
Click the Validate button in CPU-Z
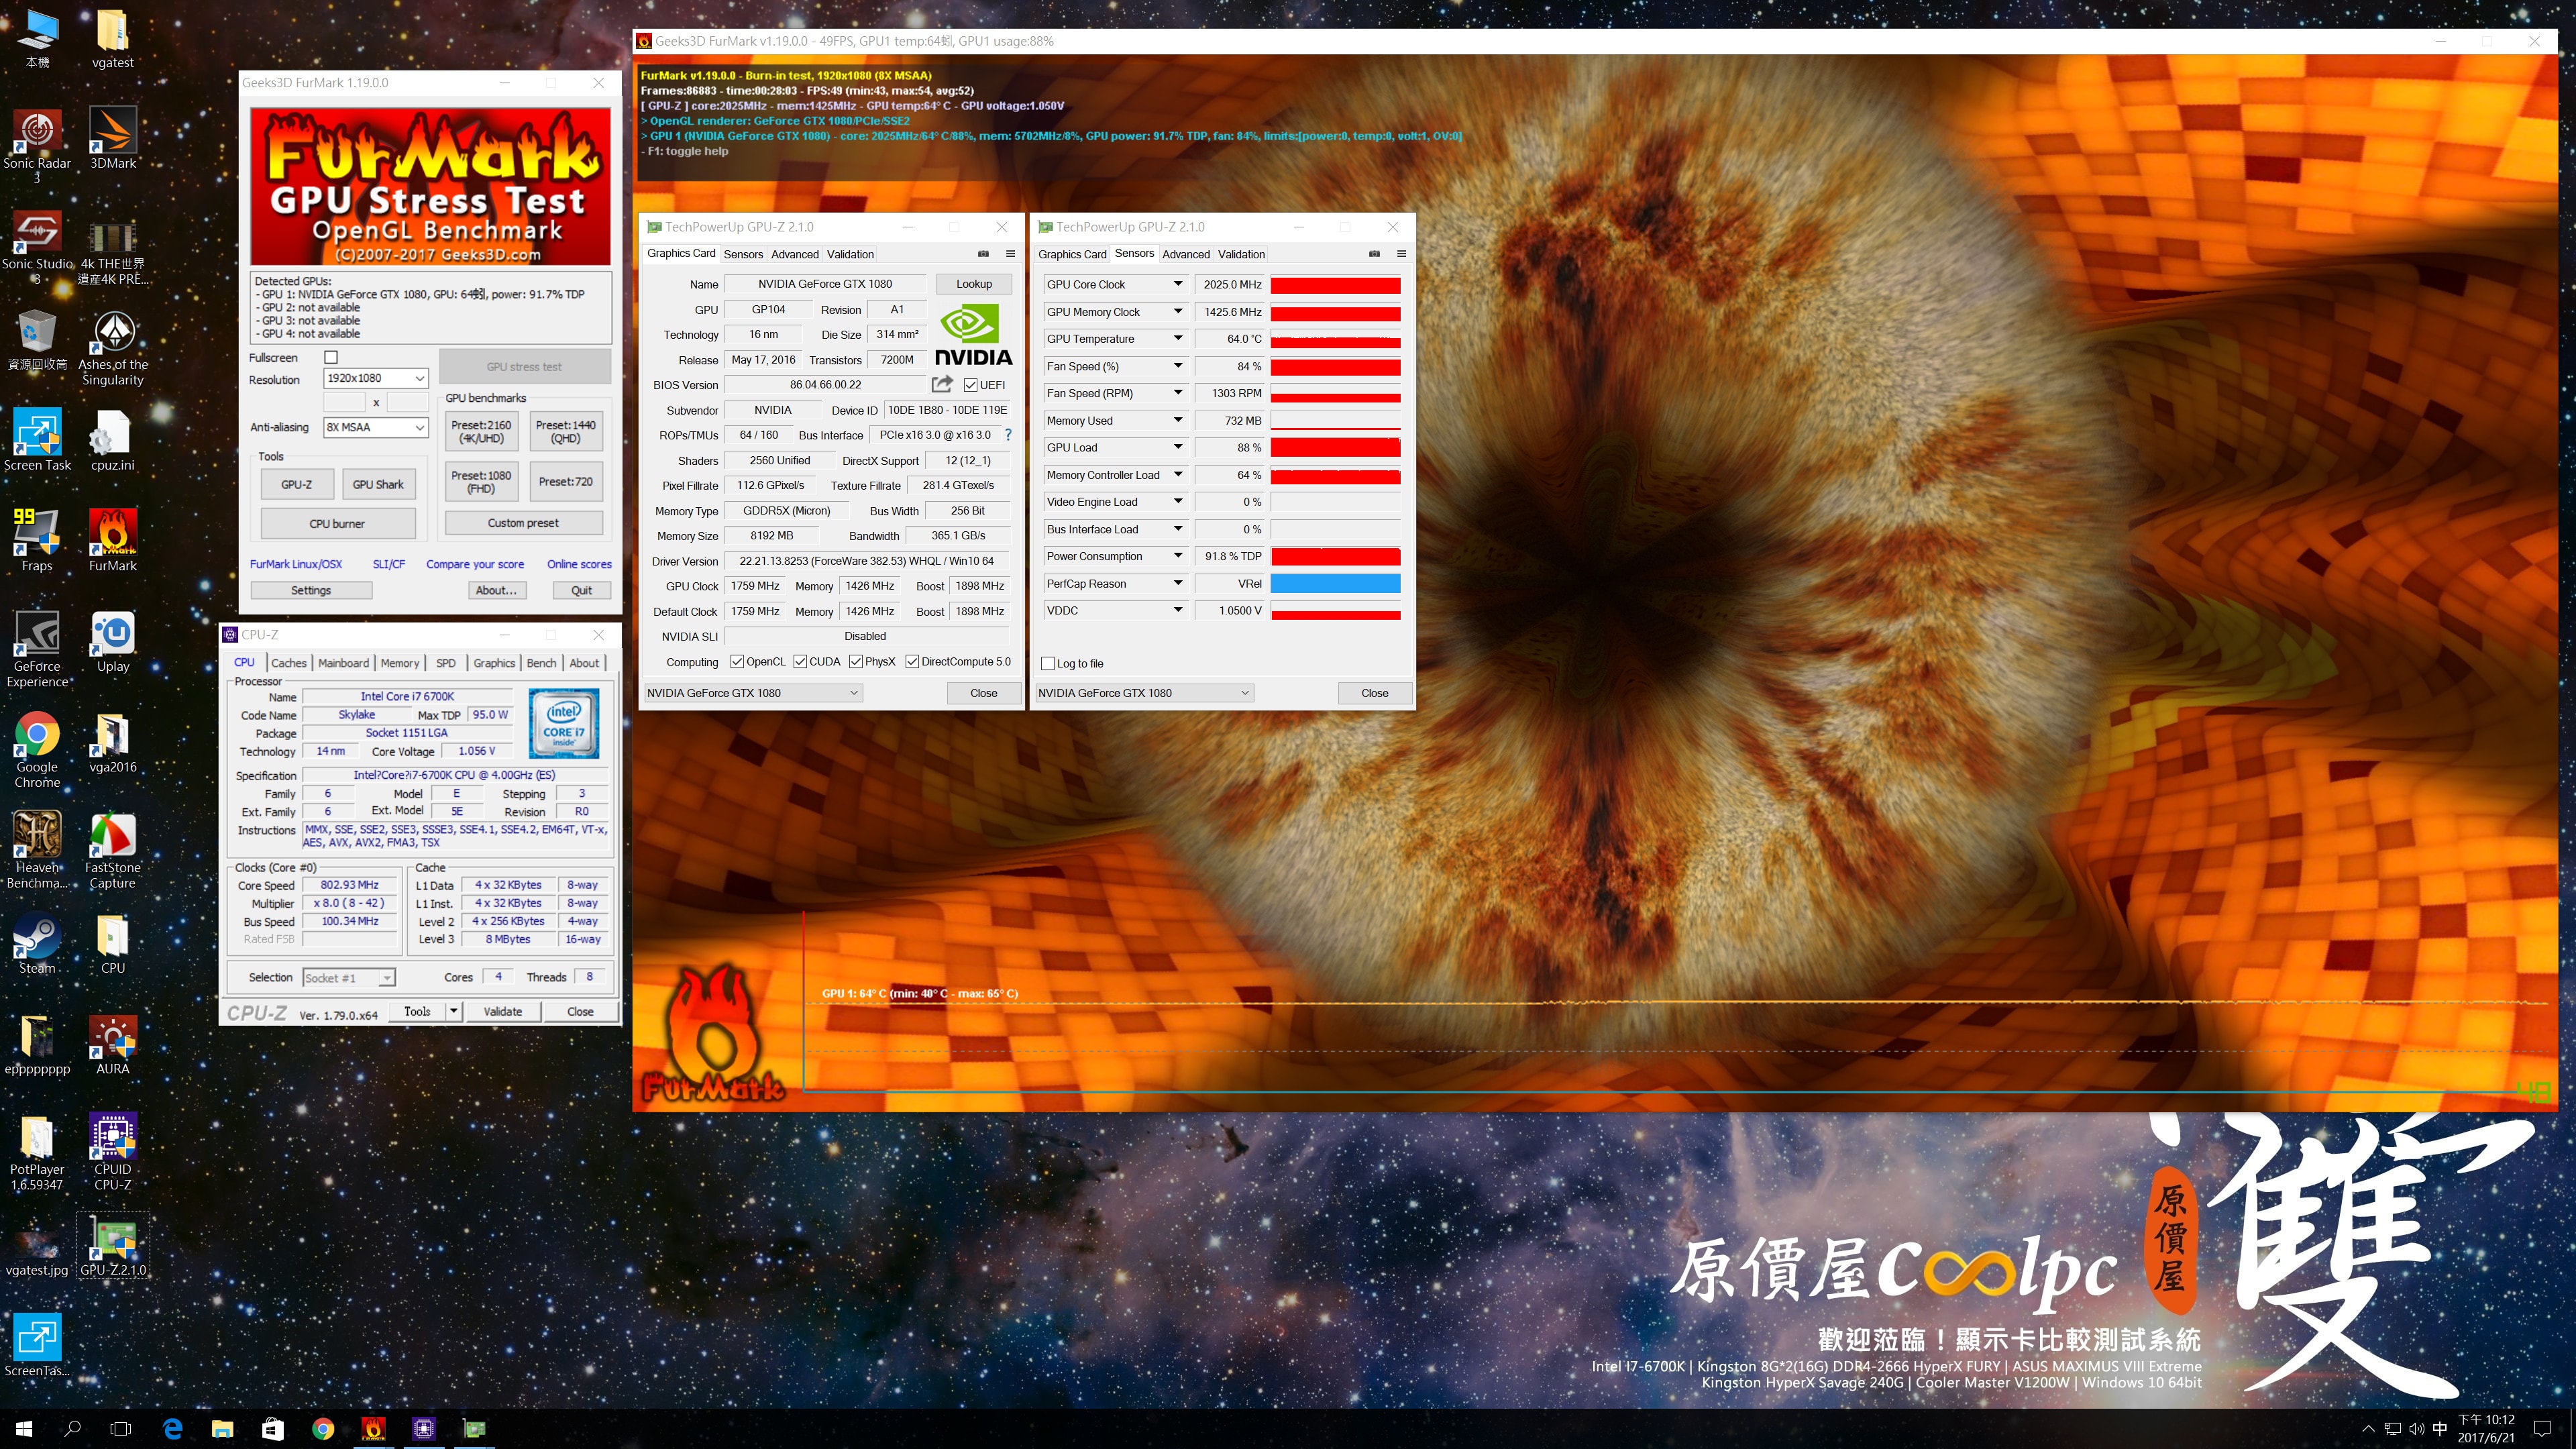pyautogui.click(x=503, y=1011)
